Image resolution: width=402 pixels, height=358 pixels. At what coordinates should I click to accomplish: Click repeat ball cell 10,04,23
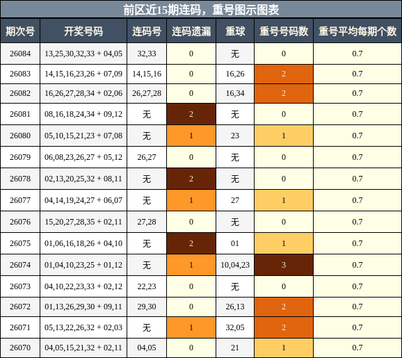coord(235,265)
